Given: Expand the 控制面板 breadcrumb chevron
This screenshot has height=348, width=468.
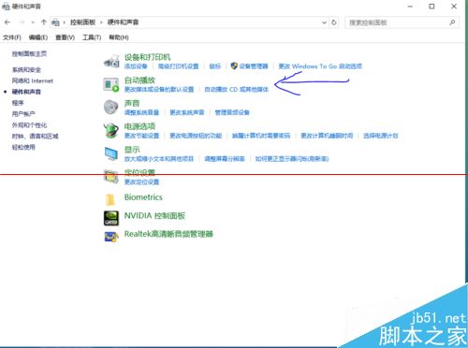Looking at the screenshot, I should click(101, 22).
